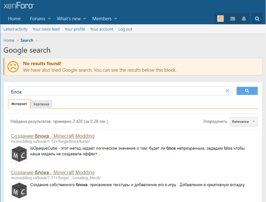
Task: Expand the Forums dropdown arrow
Action: [x=49, y=19]
